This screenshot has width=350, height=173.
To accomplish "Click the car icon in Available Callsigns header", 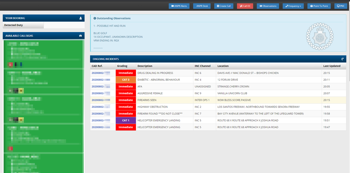I will coord(80,36).
